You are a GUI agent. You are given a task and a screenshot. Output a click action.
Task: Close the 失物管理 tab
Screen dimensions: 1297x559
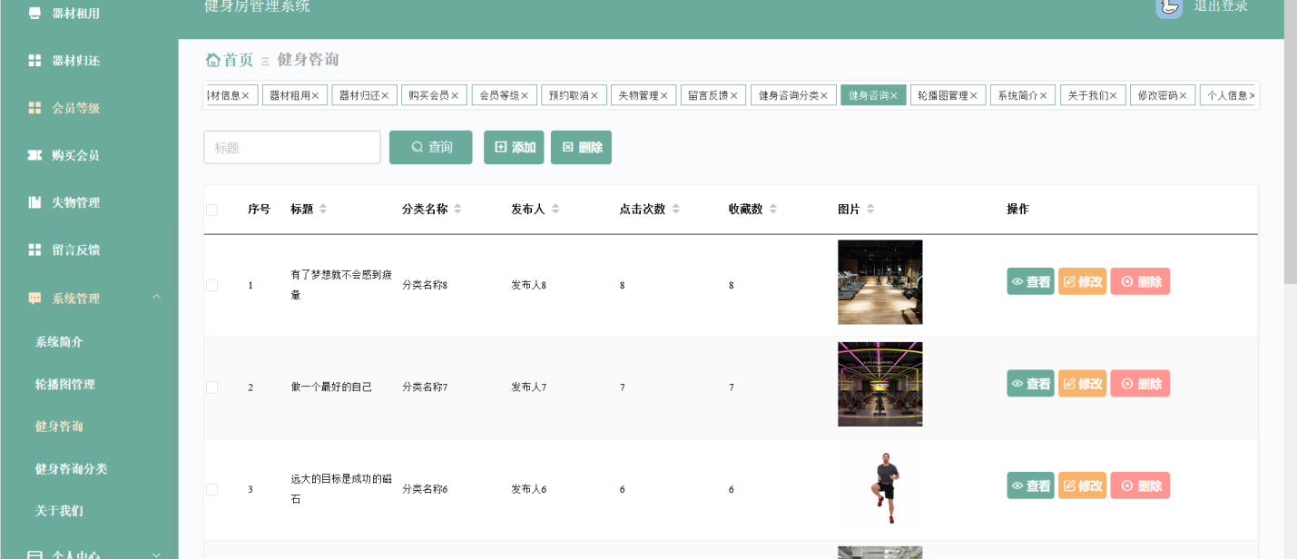coord(663,95)
